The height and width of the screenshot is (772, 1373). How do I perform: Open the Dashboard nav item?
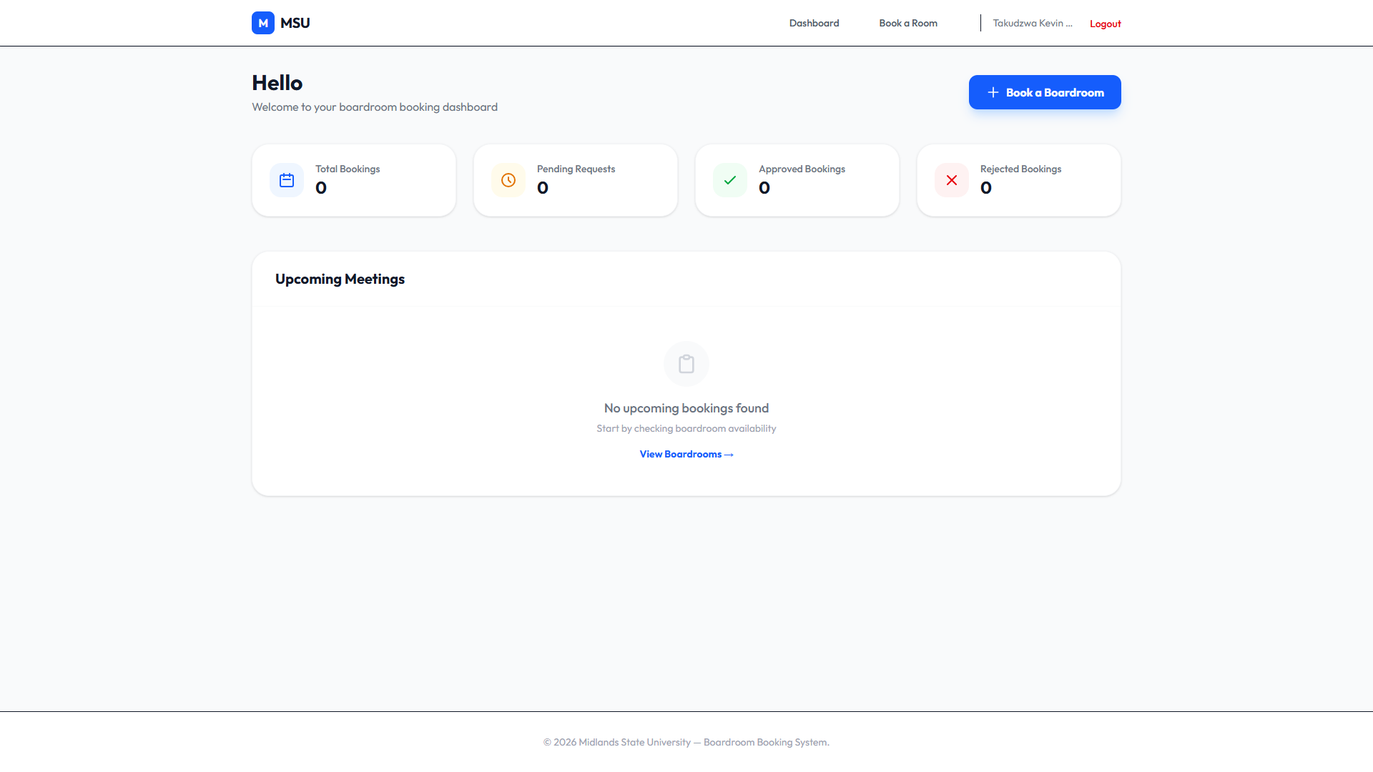pos(814,23)
